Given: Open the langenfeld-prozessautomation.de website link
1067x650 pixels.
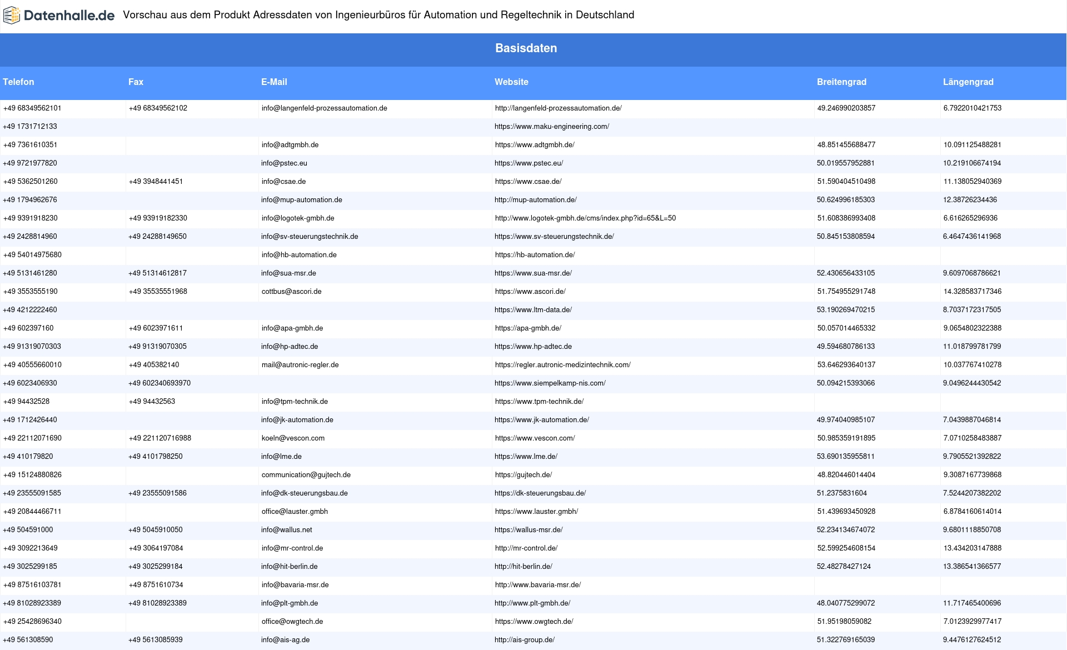Looking at the screenshot, I should (x=558, y=108).
